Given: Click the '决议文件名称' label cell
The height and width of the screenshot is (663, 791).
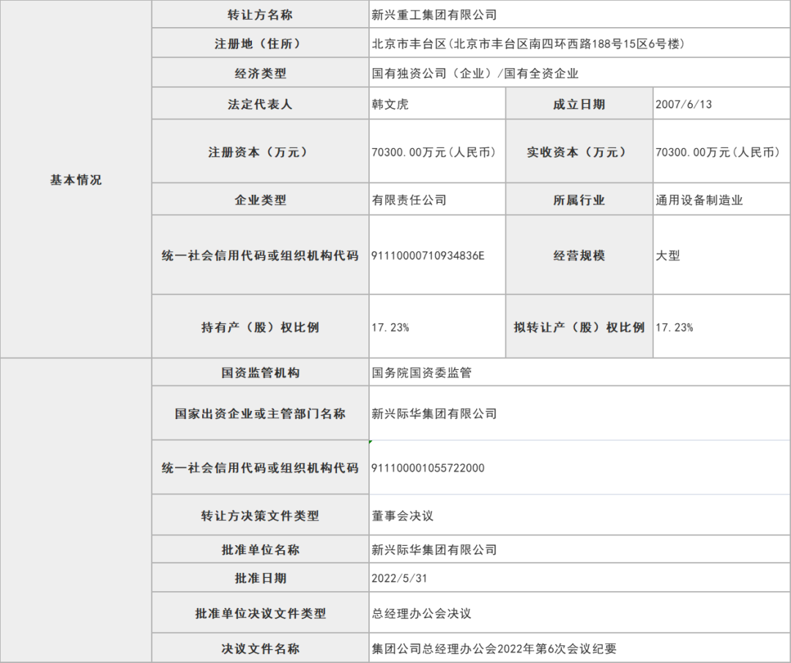Looking at the screenshot, I should click(x=260, y=648).
